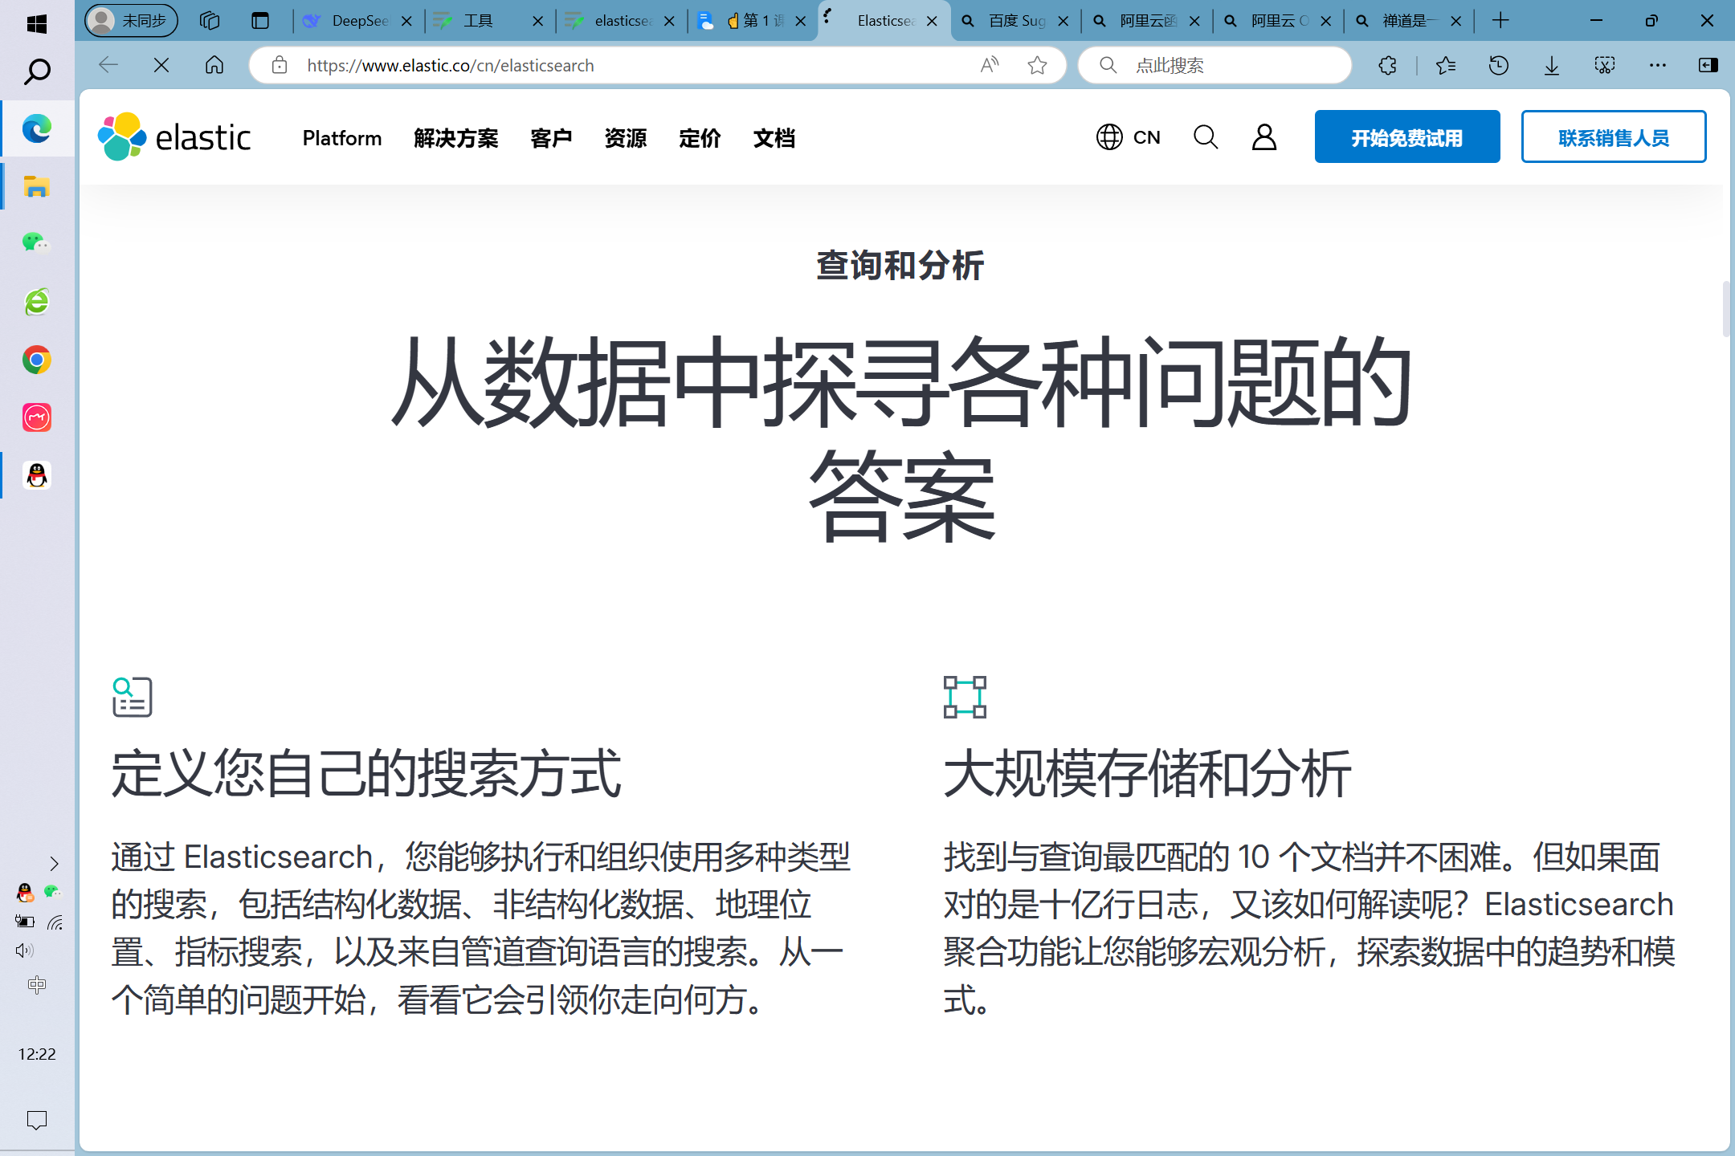Open the 资源 menu item
The height and width of the screenshot is (1156, 1735).
coord(626,138)
